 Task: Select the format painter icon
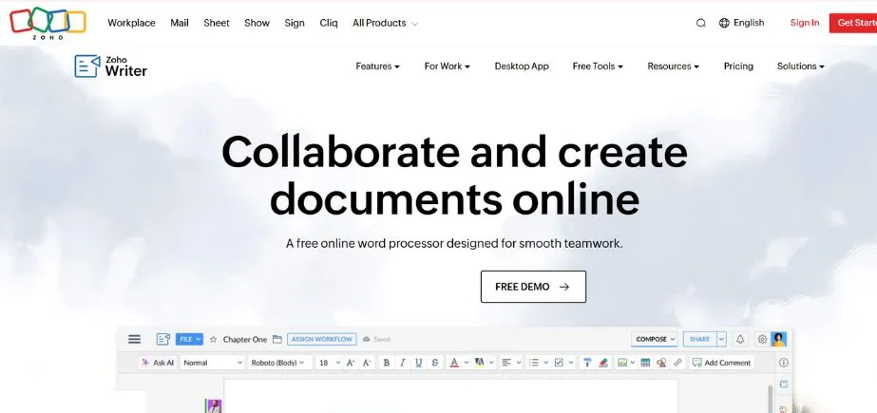(x=586, y=363)
